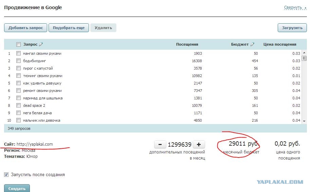
Task: Increase additional visits with the plus button
Action: [x=199, y=145]
